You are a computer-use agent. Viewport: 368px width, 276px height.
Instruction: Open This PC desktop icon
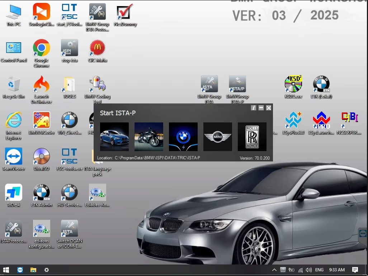click(x=13, y=15)
